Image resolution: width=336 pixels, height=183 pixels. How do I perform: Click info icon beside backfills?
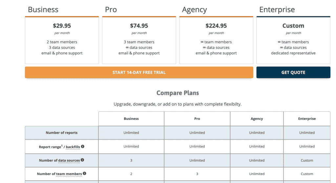(83, 146)
